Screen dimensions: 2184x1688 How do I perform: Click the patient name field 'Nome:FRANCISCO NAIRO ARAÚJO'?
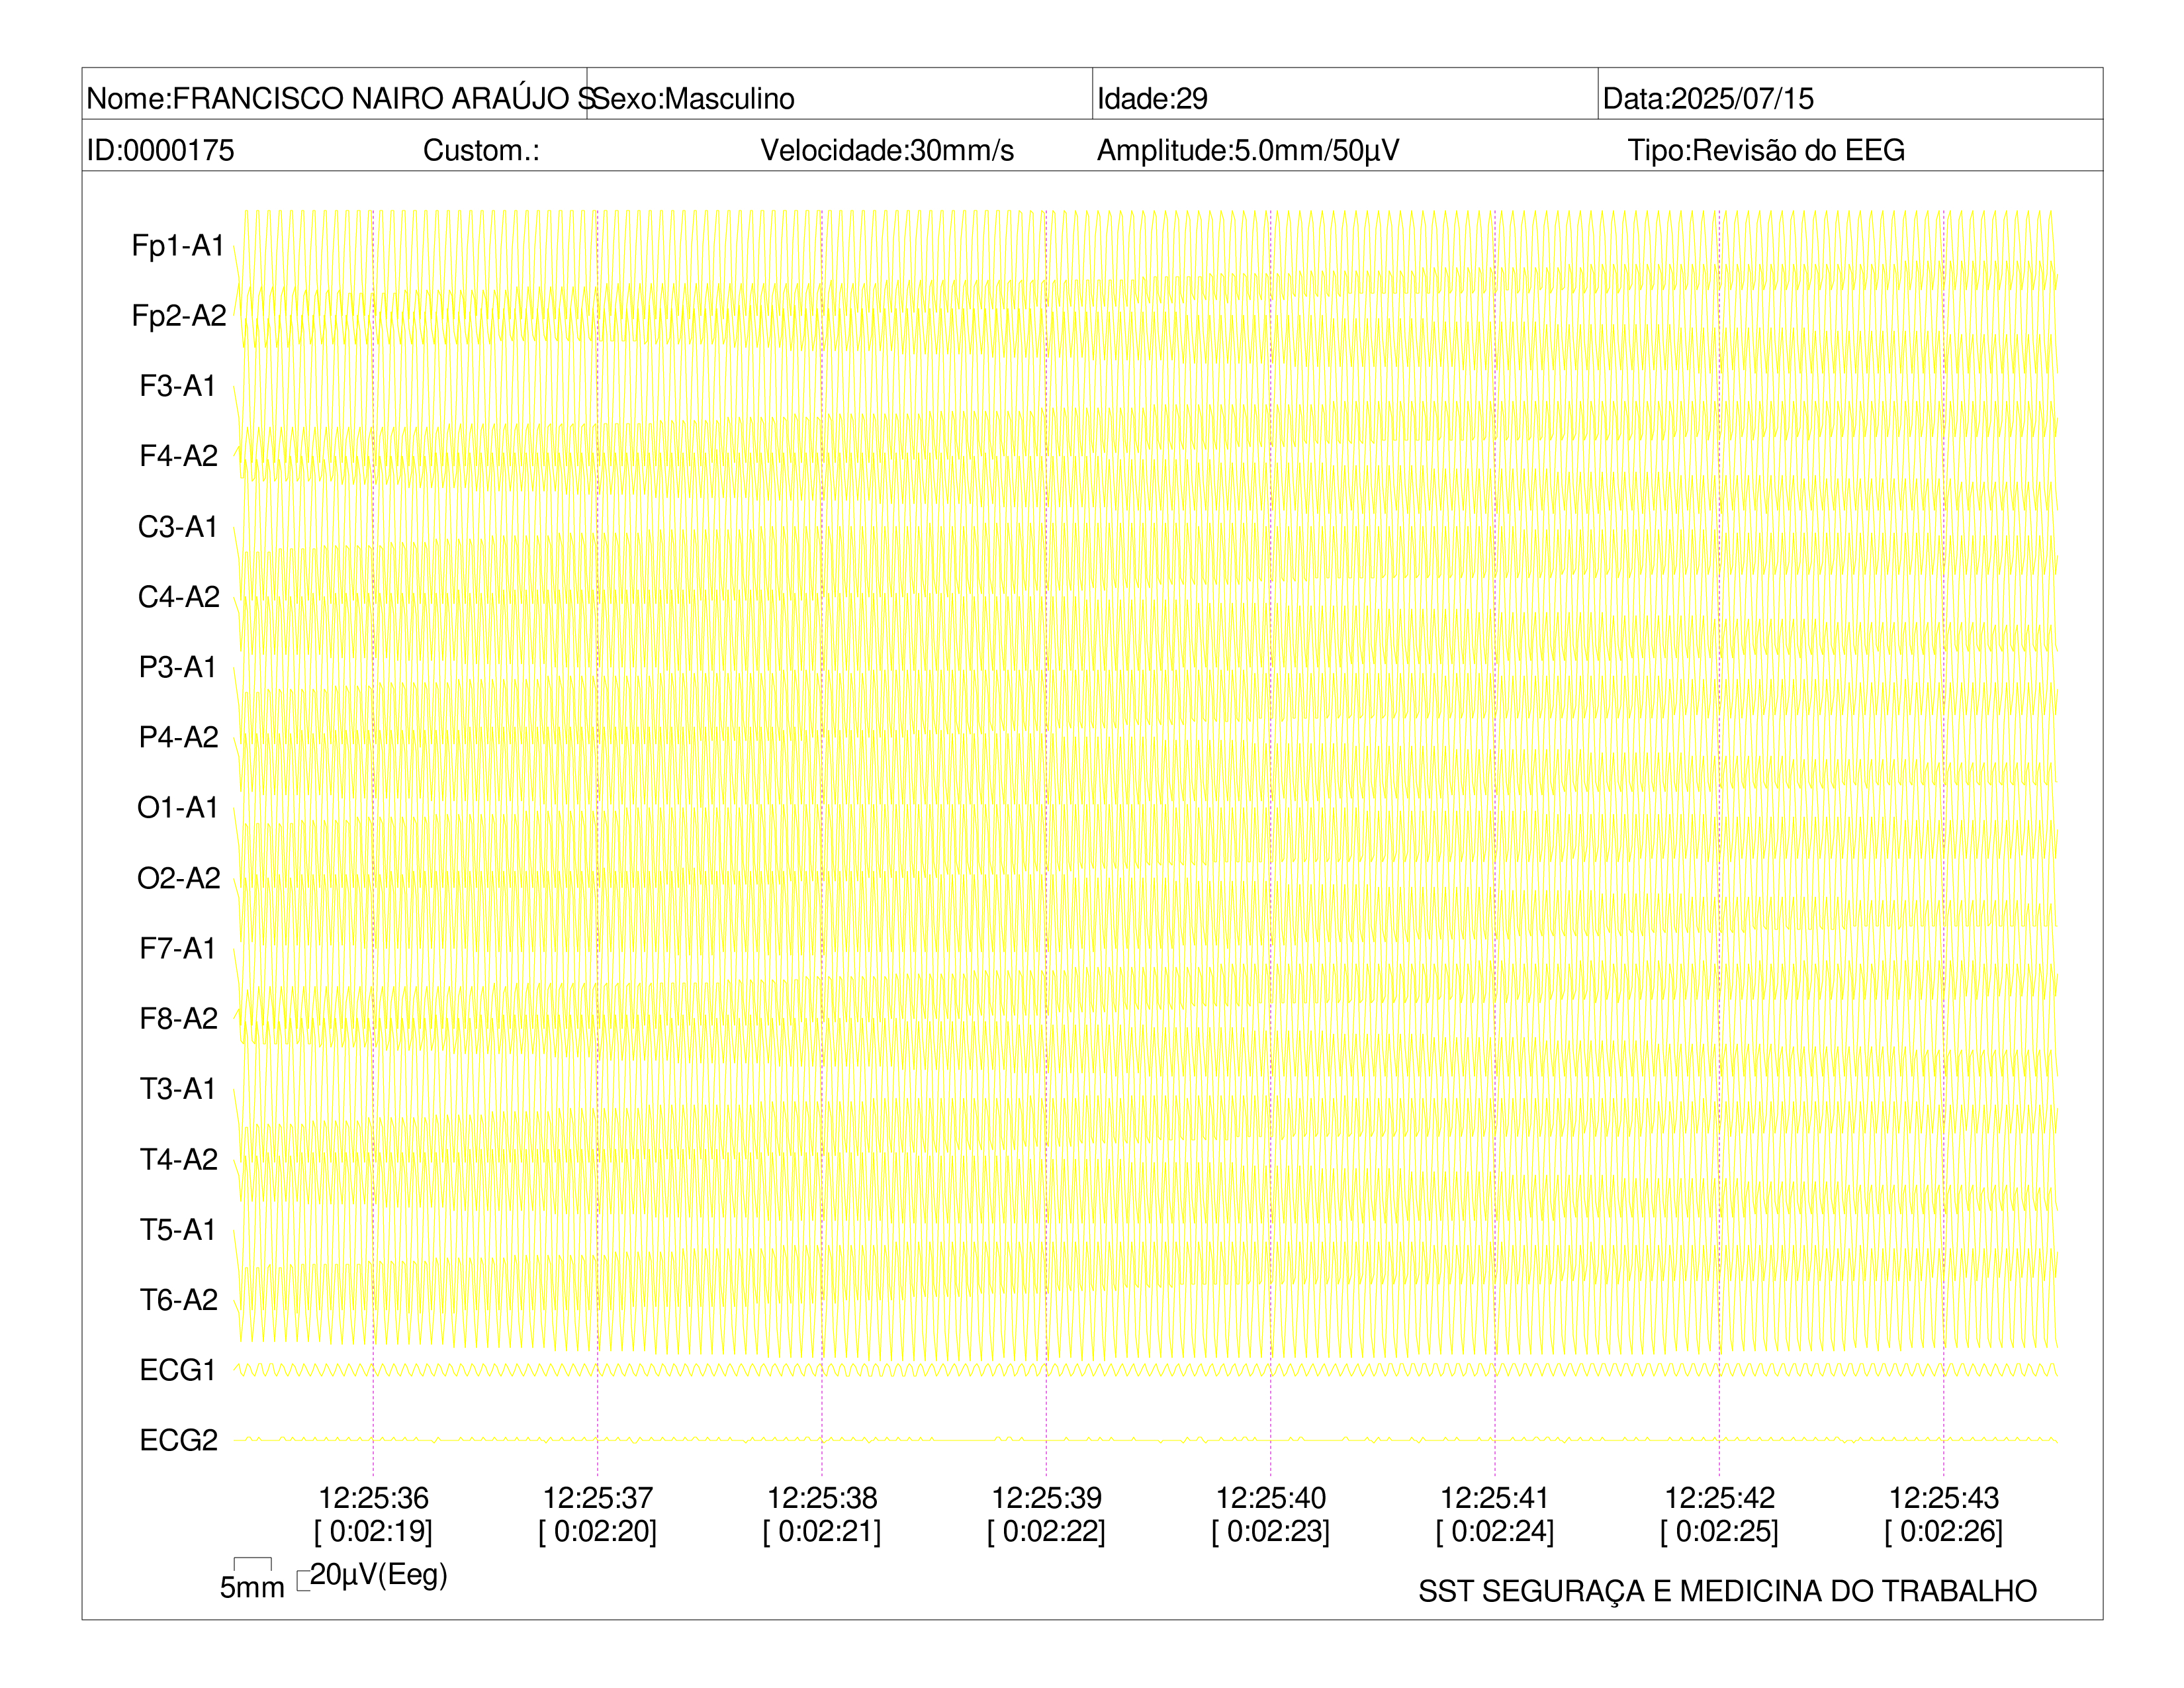(335, 95)
